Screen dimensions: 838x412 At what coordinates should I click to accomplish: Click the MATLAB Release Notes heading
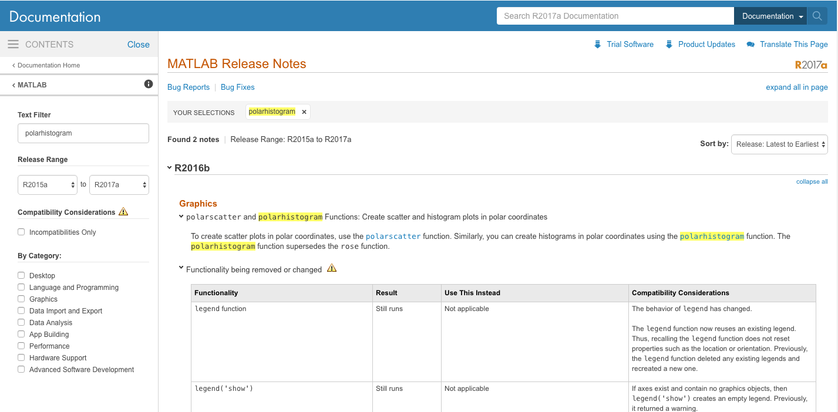click(x=237, y=64)
